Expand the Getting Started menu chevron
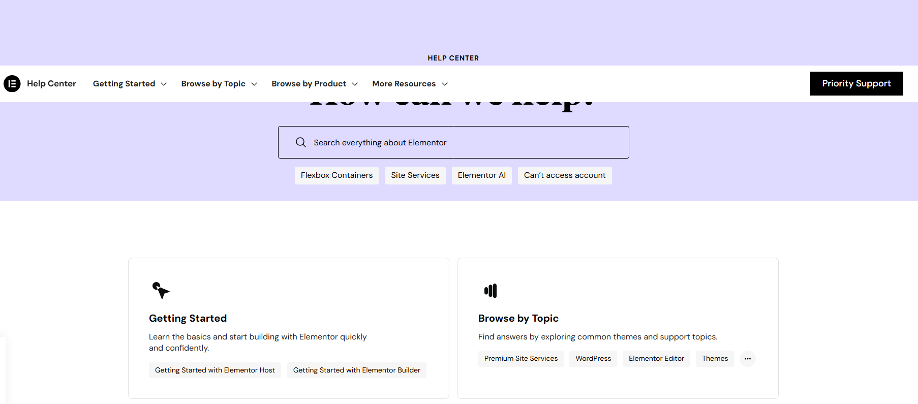This screenshot has width=918, height=404. point(164,84)
